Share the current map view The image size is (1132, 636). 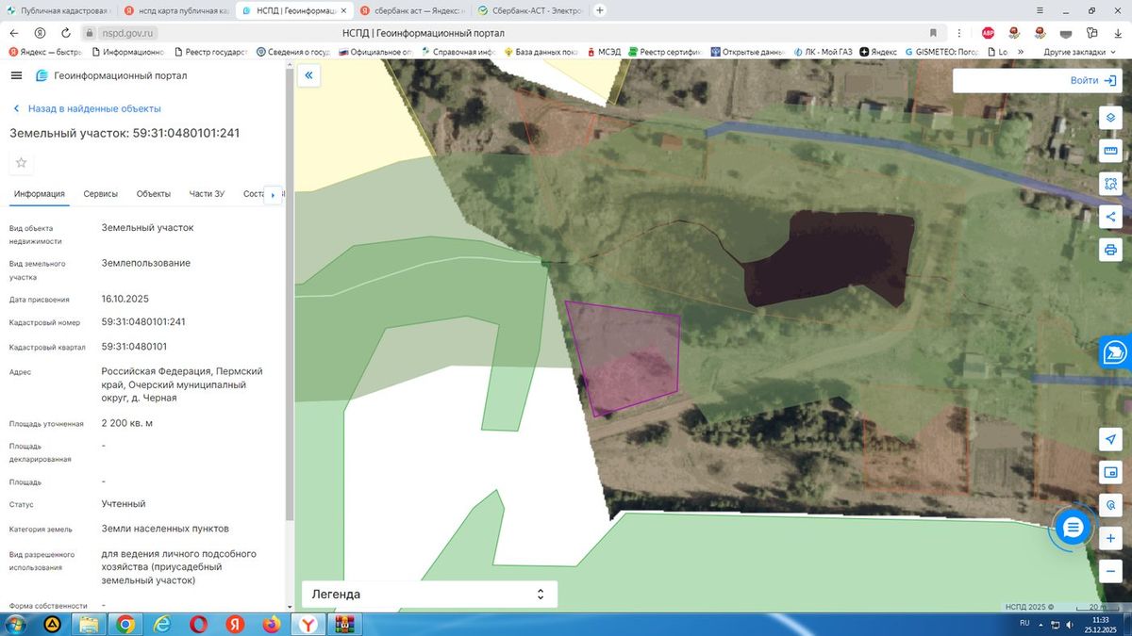tap(1110, 217)
